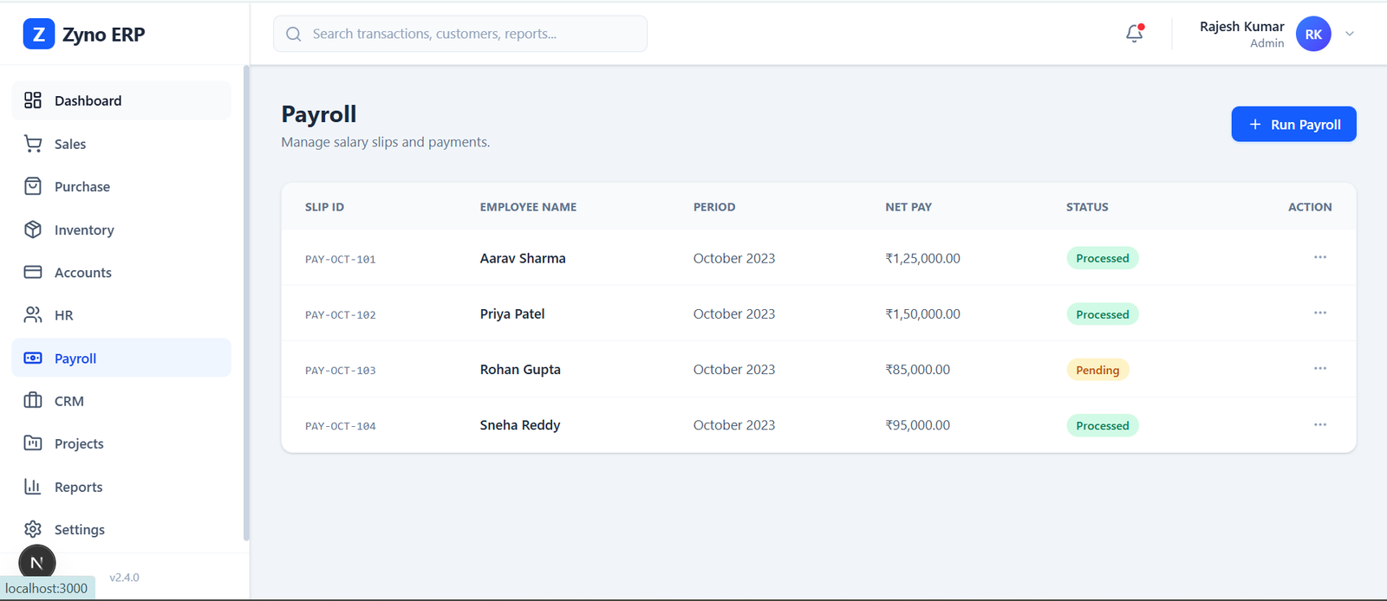The image size is (1387, 601).
Task: Open action menu for Rohan Gupta row
Action: 1319,369
